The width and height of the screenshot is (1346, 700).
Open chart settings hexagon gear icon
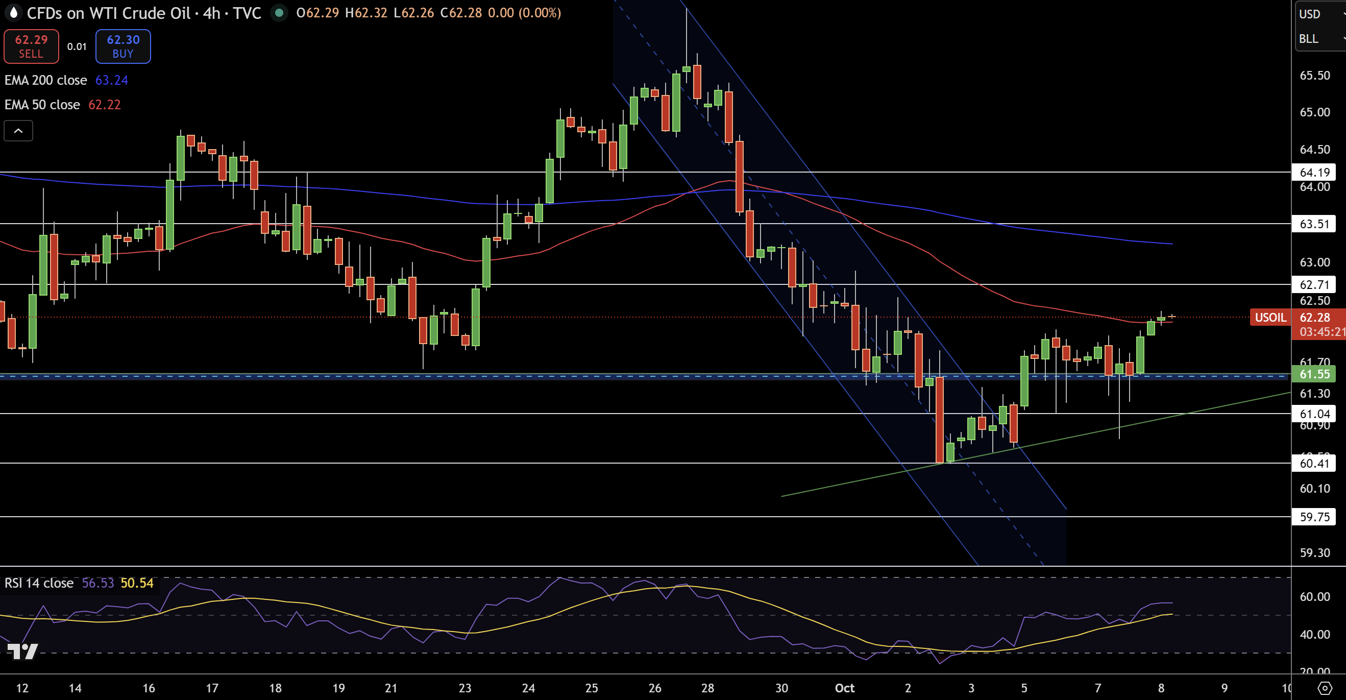click(x=1325, y=687)
